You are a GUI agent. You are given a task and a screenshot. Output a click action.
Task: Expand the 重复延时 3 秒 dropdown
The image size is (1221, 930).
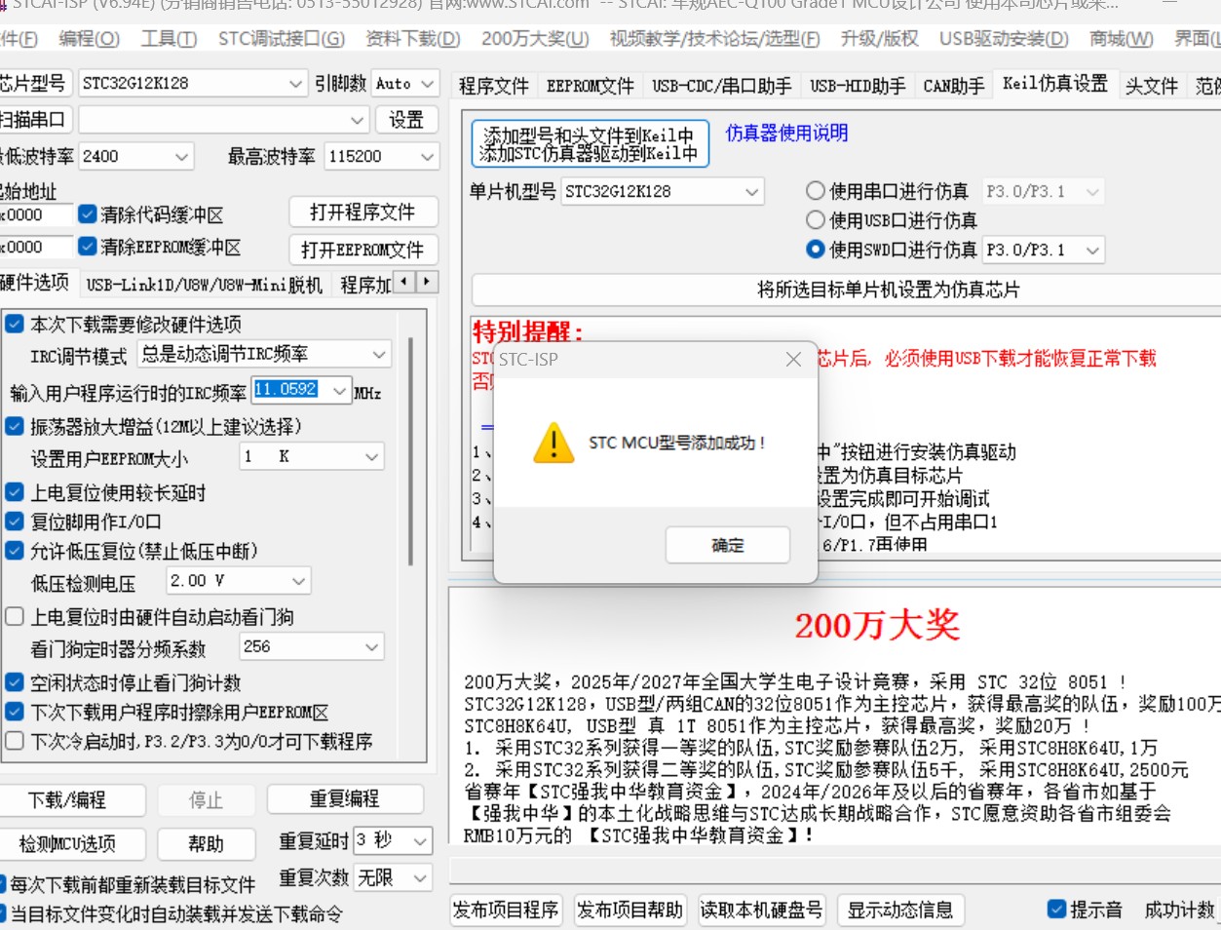pos(420,840)
